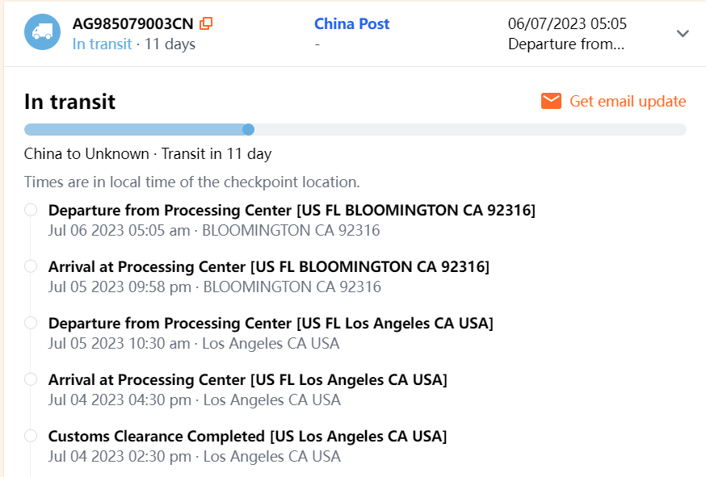The height and width of the screenshot is (477, 706).
Task: Select the Los Angeles departure checkpoint dot
Action: (31, 323)
